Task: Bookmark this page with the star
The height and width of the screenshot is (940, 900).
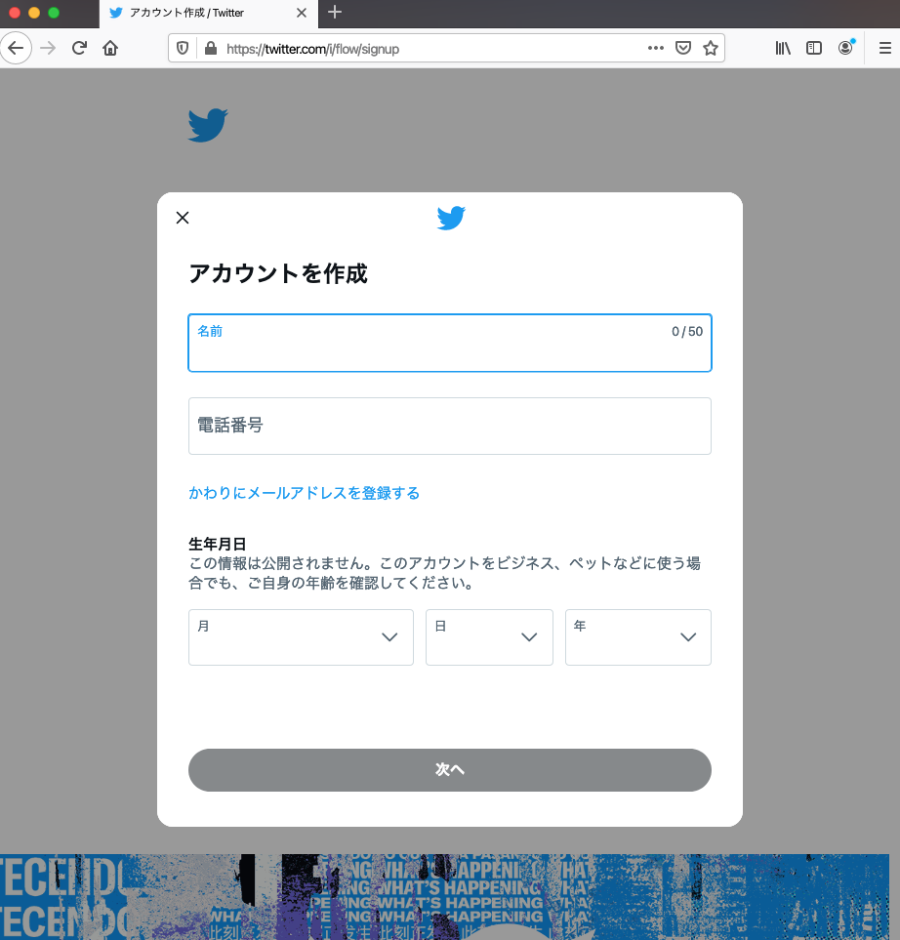Action: click(x=711, y=48)
